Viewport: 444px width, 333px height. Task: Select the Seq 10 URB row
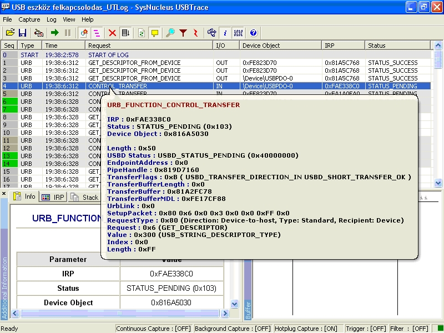pos(52,133)
